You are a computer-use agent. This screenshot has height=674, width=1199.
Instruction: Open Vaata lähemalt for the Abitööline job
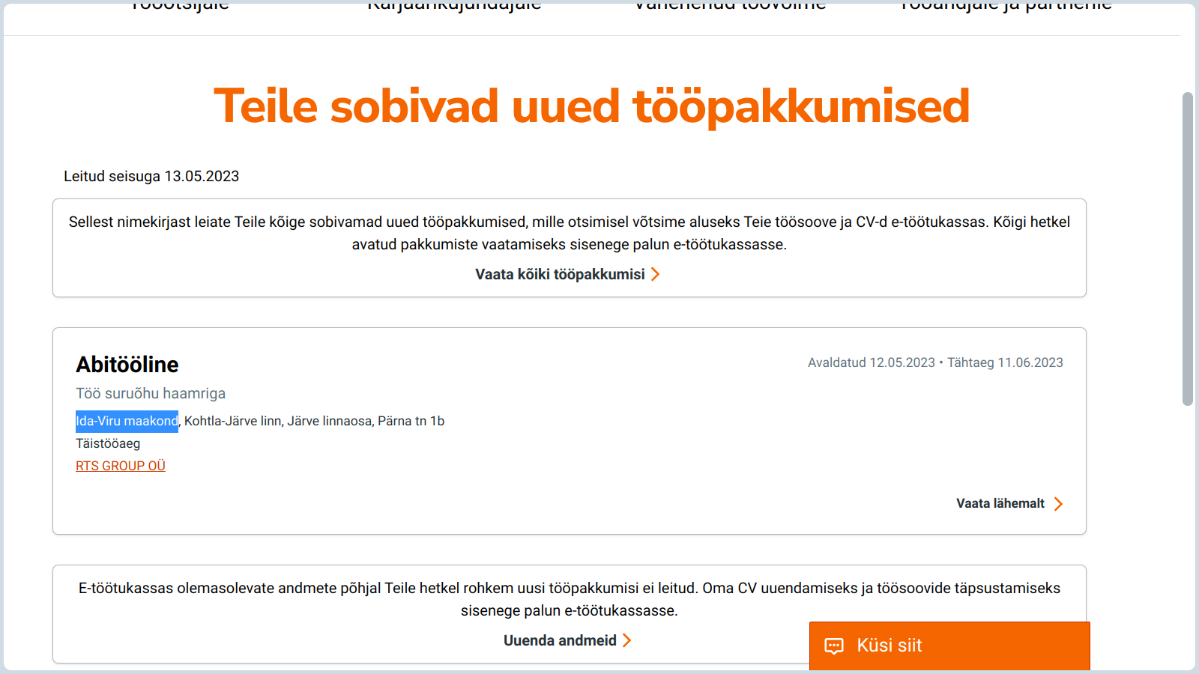[x=1000, y=503]
